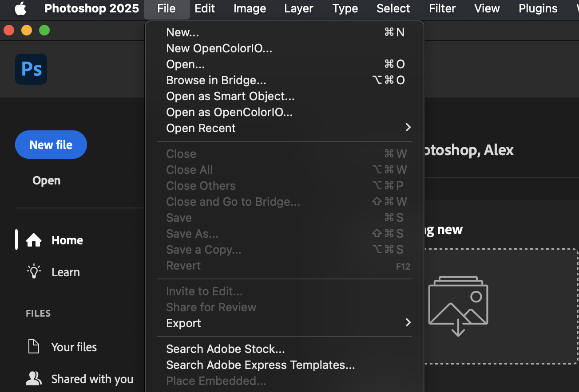Viewport: 579px width, 392px height.
Task: Open the Edit menu
Action: coord(205,8)
